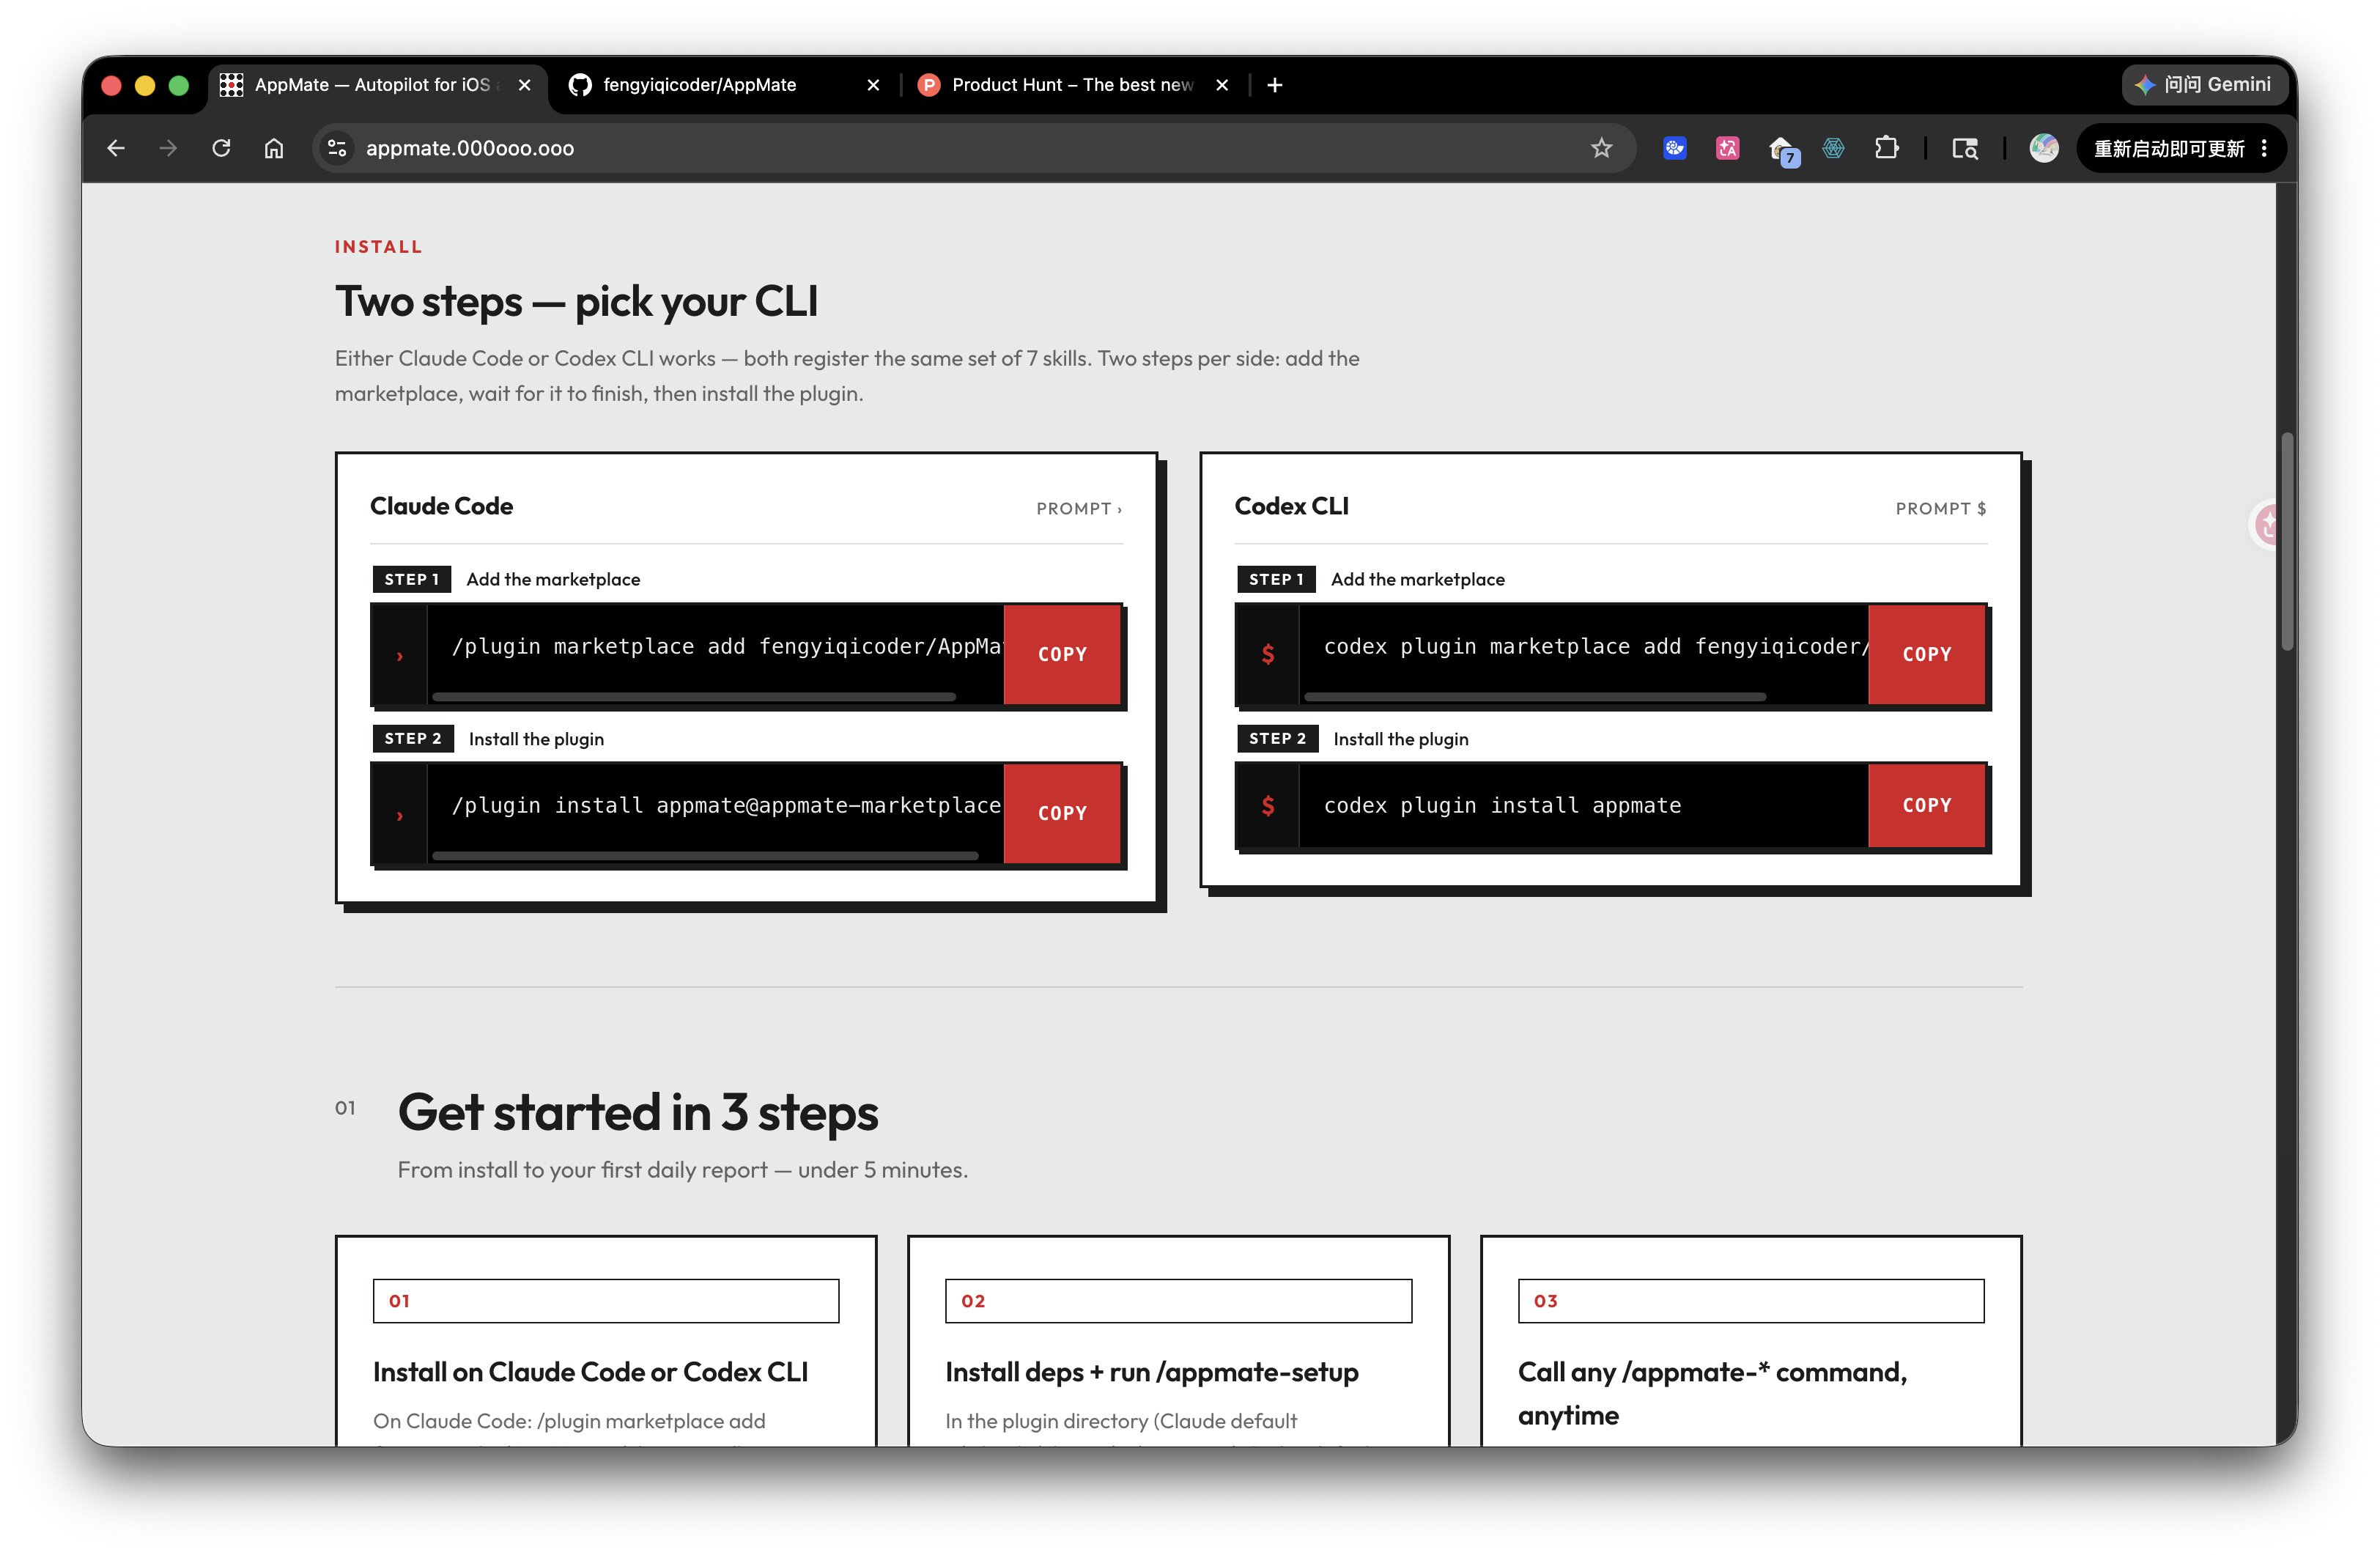Click 'From install to your first daily report' subtitle
The height and width of the screenshot is (1555, 2380).
pos(683,1169)
